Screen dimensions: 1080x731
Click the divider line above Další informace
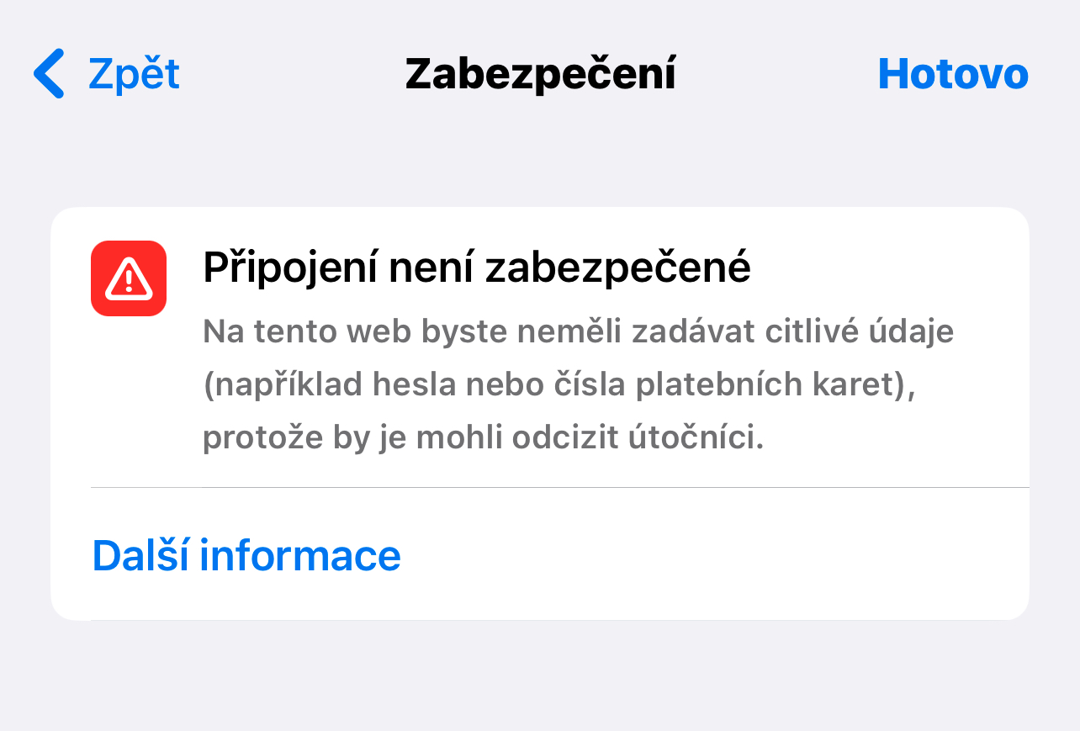click(560, 487)
